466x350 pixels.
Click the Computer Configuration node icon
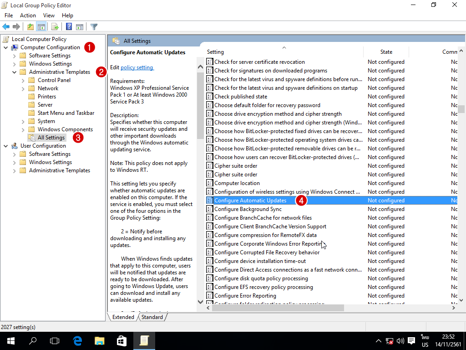click(x=14, y=47)
